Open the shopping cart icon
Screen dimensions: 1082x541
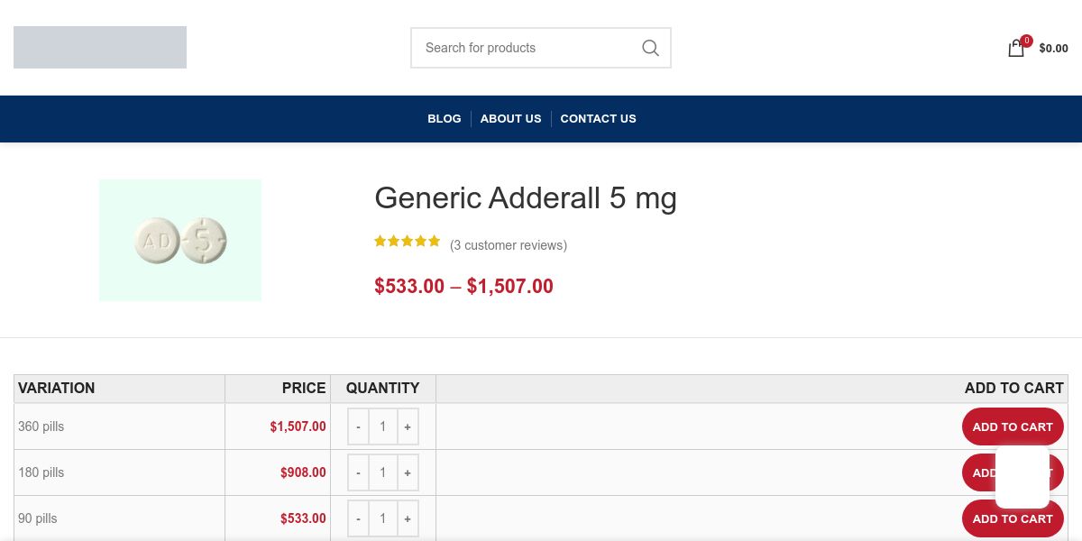1016,49
